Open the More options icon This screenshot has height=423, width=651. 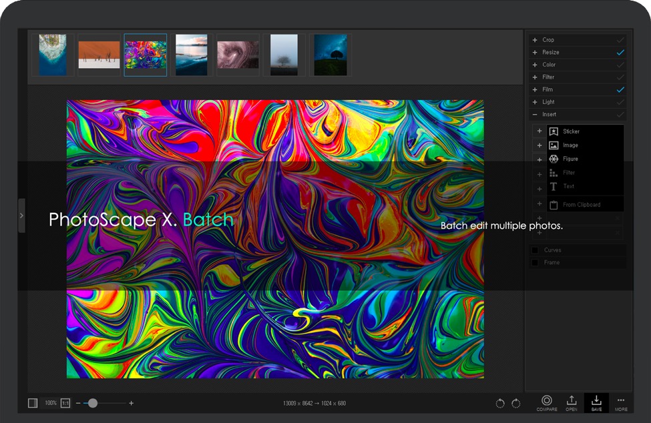coord(621,402)
